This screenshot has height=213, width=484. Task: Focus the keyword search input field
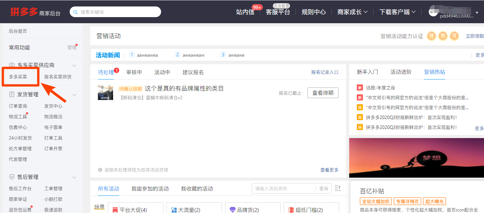tap(115, 12)
